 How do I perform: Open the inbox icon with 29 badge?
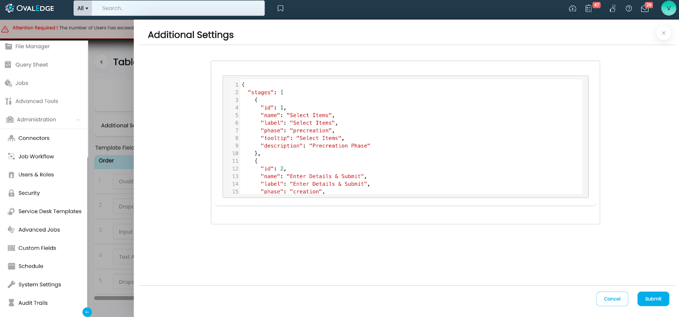pos(645,8)
